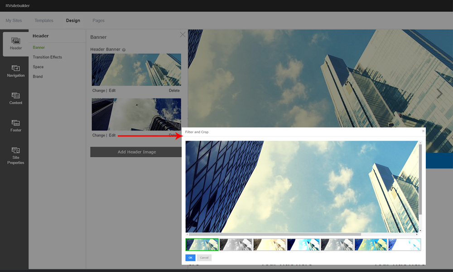Click Edit under first banner image

pos(112,90)
